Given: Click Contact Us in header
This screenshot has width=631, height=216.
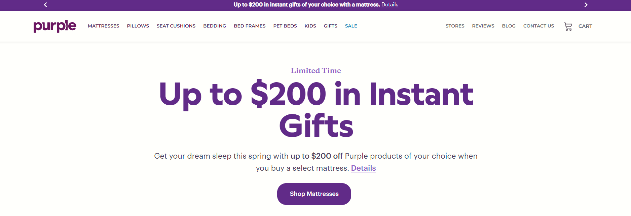Looking at the screenshot, I should pyautogui.click(x=539, y=26).
